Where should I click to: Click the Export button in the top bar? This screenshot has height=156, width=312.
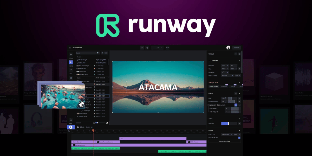coord(236,48)
